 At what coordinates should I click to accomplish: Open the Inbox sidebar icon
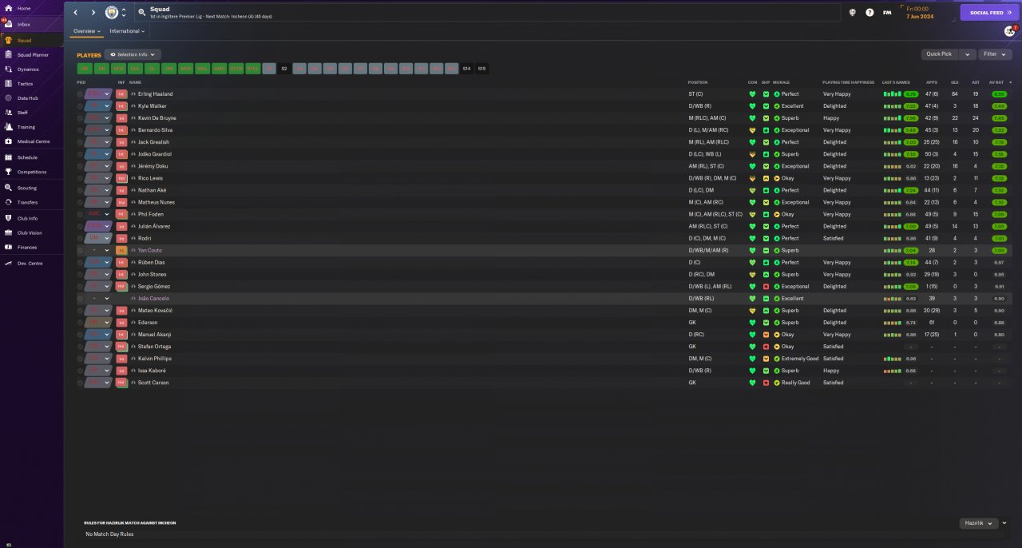(8, 24)
